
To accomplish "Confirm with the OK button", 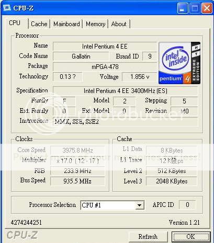I will coord(191,237).
